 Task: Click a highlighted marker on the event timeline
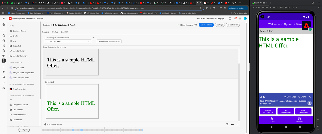click(x=81, y=130)
